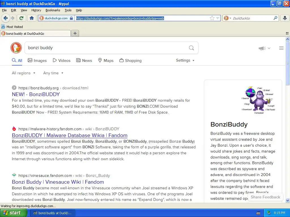Click the 8:15 PM taskbar clock
This screenshot has height=217, width=290.
(x=280, y=213)
